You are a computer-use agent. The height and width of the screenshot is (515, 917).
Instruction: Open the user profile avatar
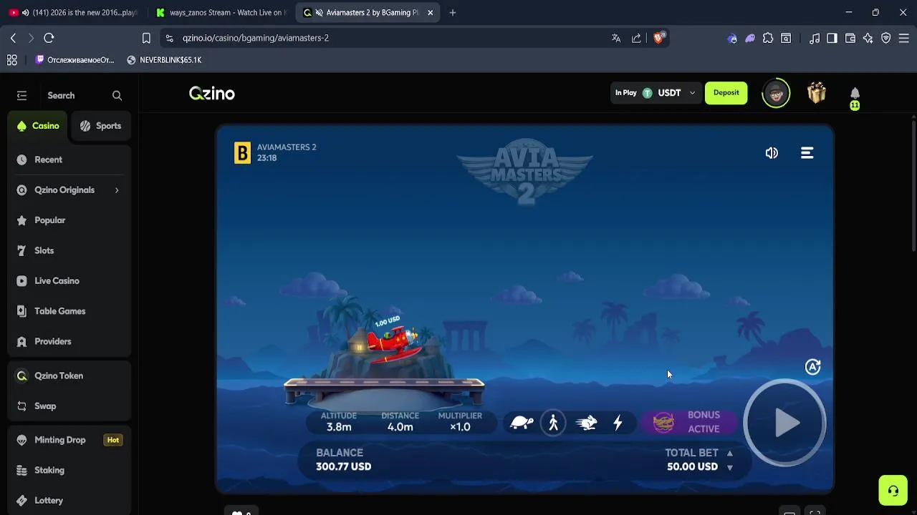(x=776, y=93)
